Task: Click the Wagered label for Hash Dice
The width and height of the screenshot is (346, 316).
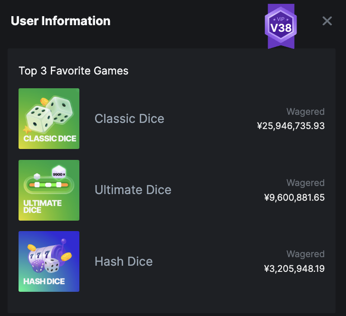Action: coord(306,254)
